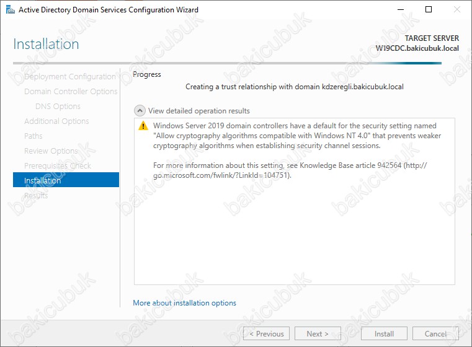Screen dimensions: 472x347
Task: Click the Next button
Action: 318,334
